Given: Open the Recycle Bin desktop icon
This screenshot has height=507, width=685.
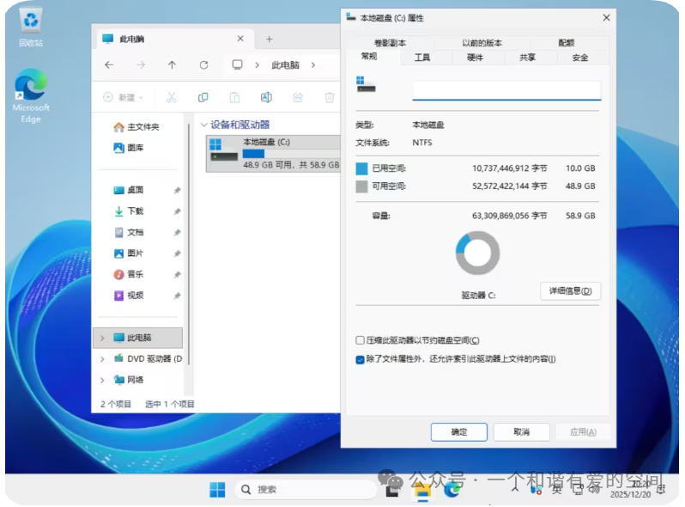Looking at the screenshot, I should (30, 24).
